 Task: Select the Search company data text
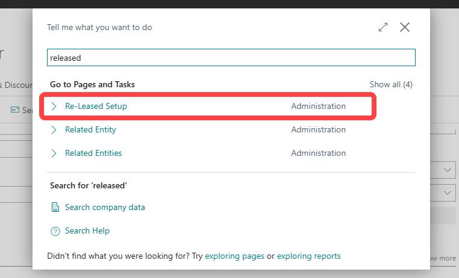pyautogui.click(x=105, y=208)
